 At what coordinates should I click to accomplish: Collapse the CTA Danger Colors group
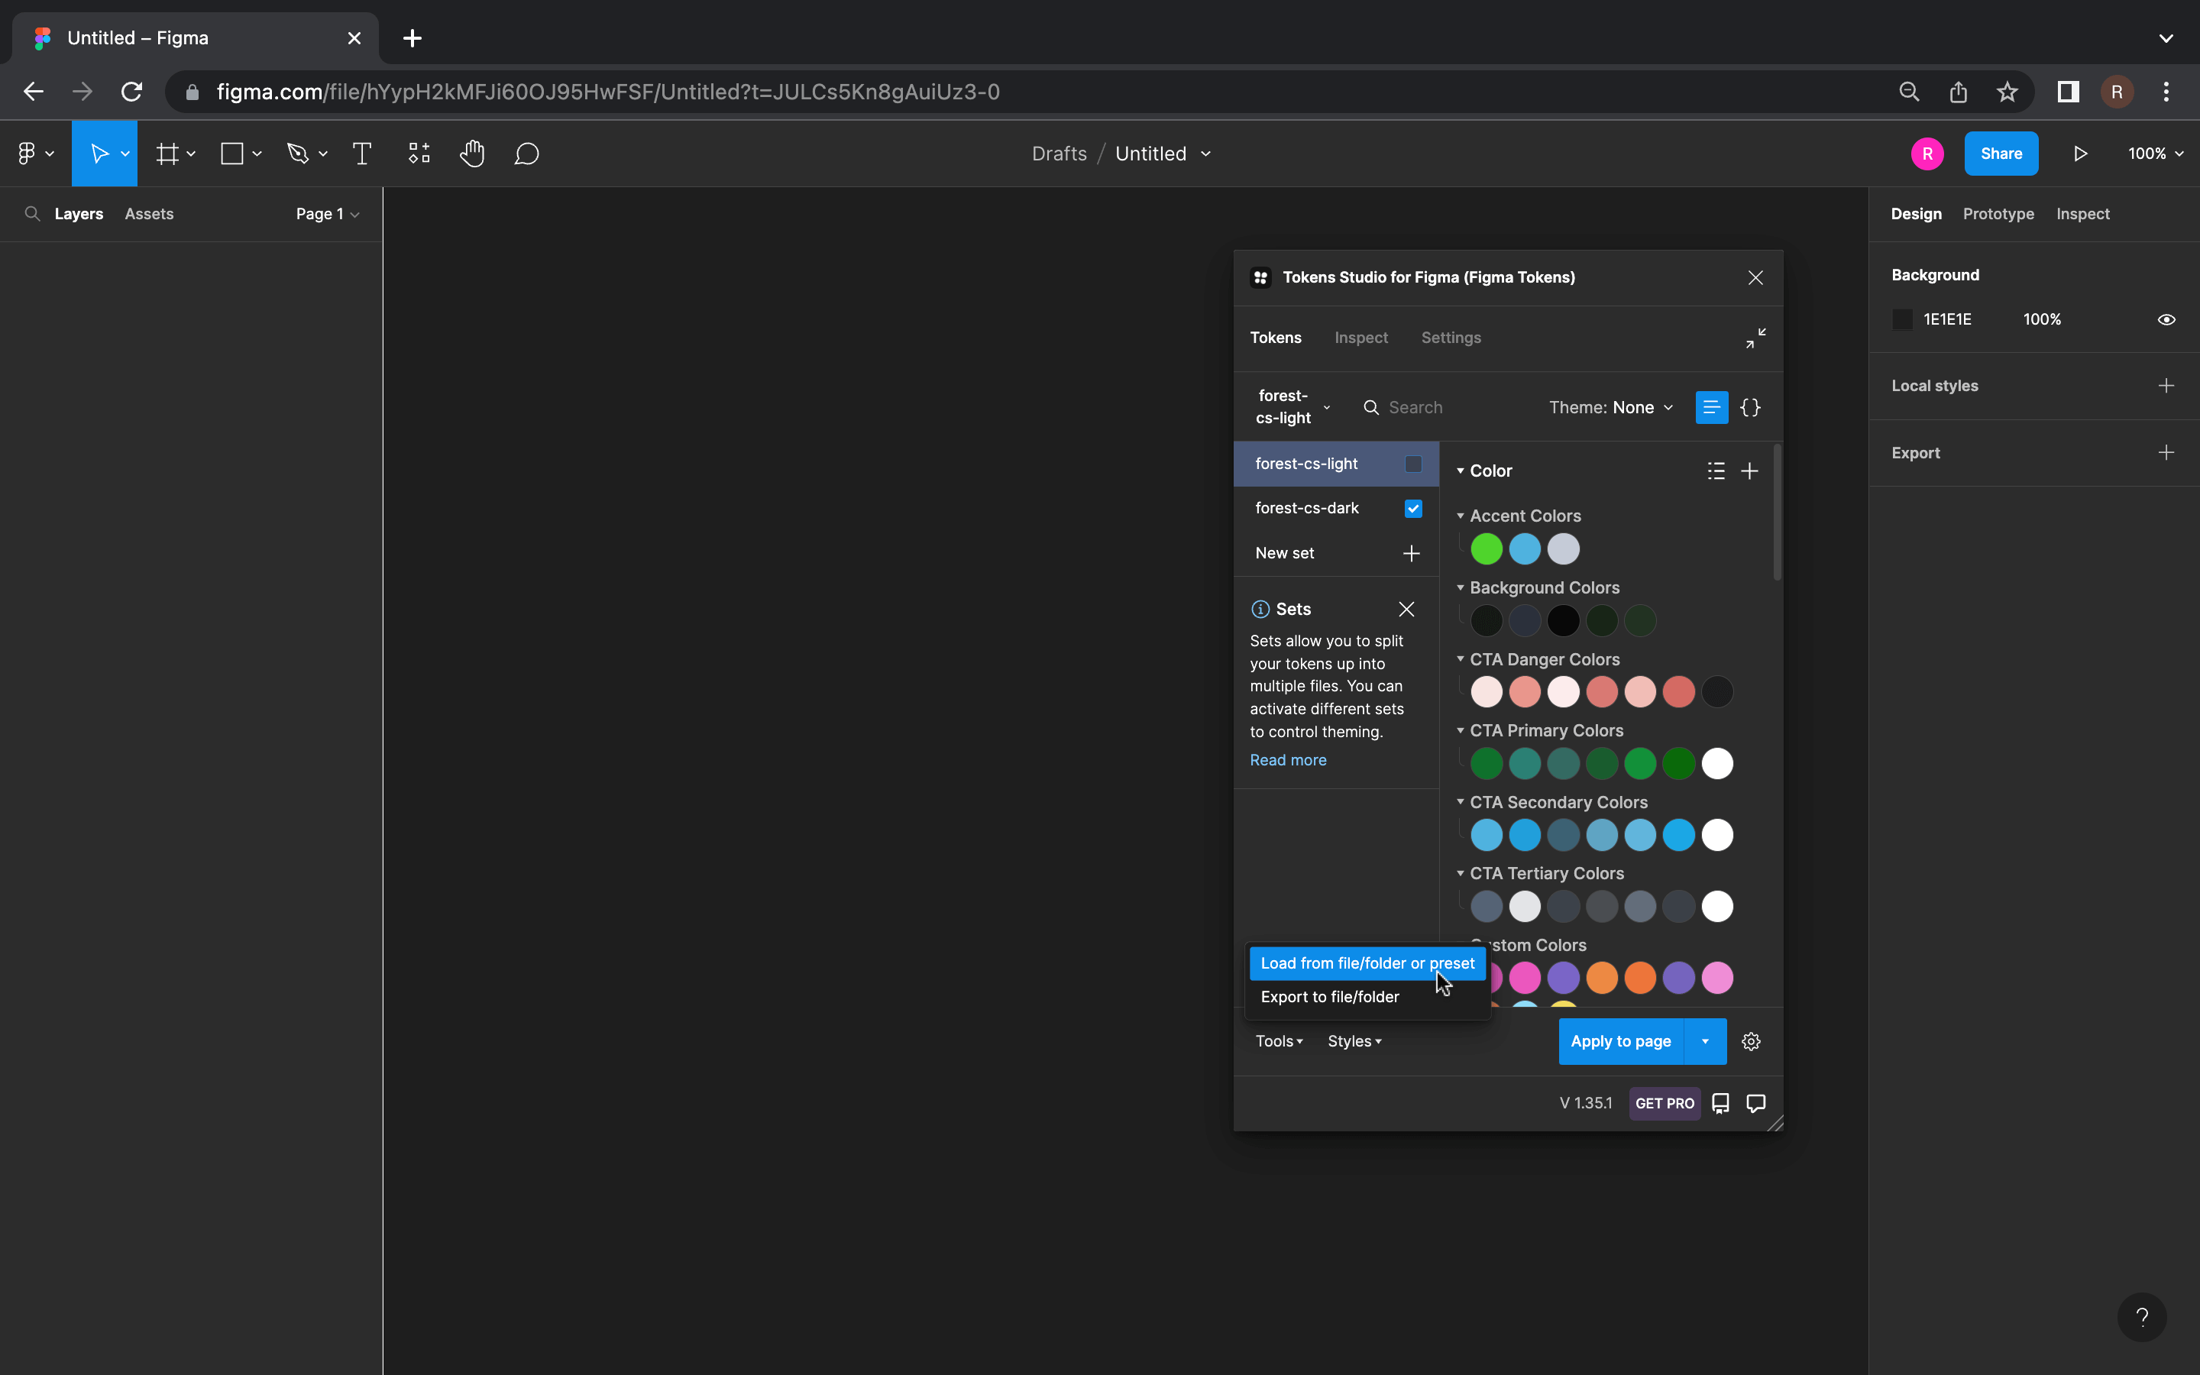pyautogui.click(x=1460, y=659)
